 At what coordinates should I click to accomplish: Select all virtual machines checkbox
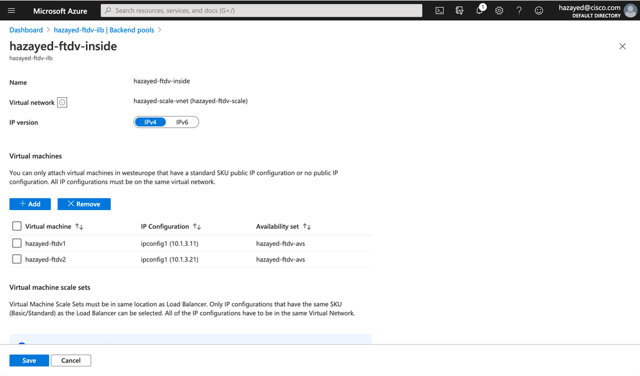(17, 226)
